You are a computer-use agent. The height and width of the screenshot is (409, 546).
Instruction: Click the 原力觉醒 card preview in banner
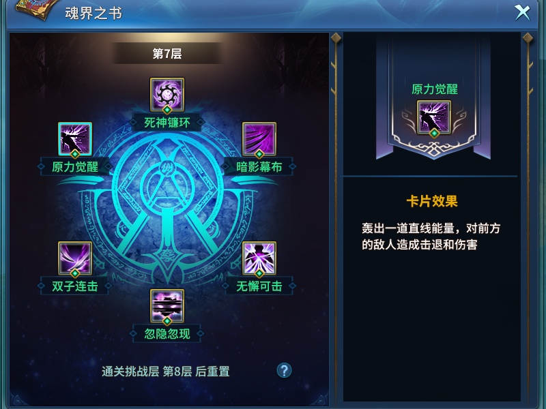(434, 117)
